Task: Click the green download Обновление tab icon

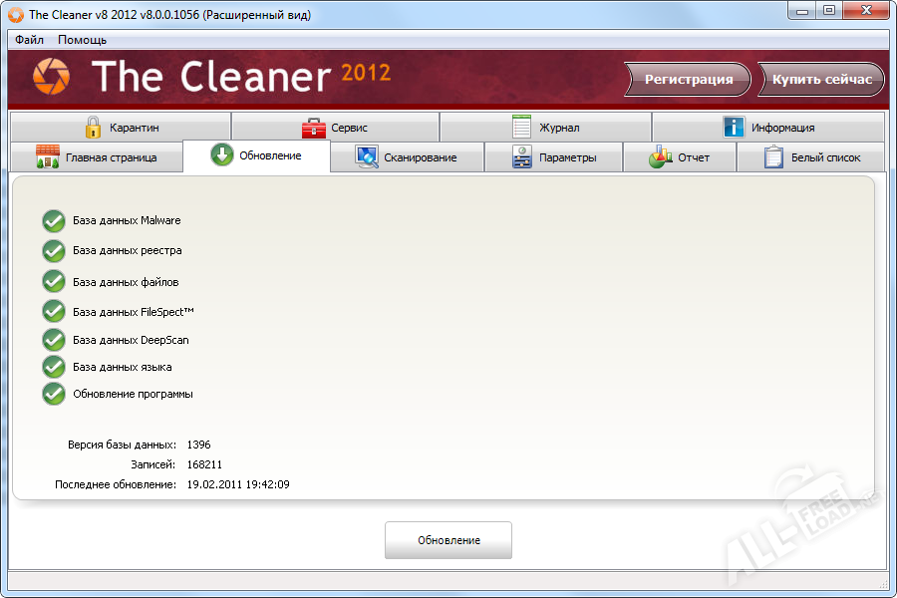Action: point(222,155)
